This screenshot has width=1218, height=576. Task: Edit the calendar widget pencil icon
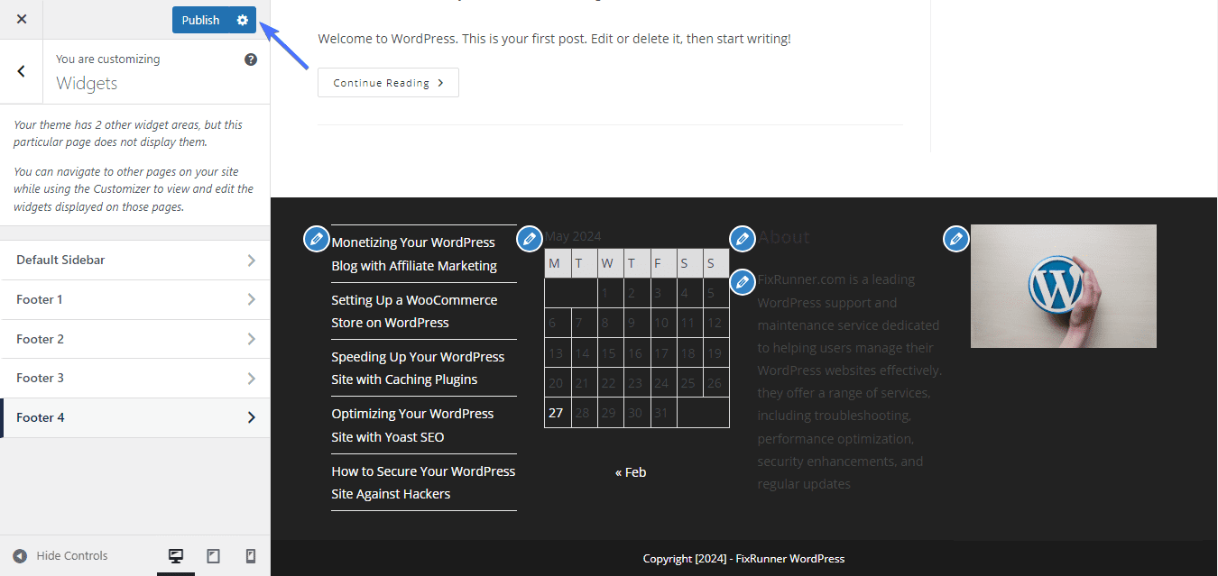pos(529,239)
